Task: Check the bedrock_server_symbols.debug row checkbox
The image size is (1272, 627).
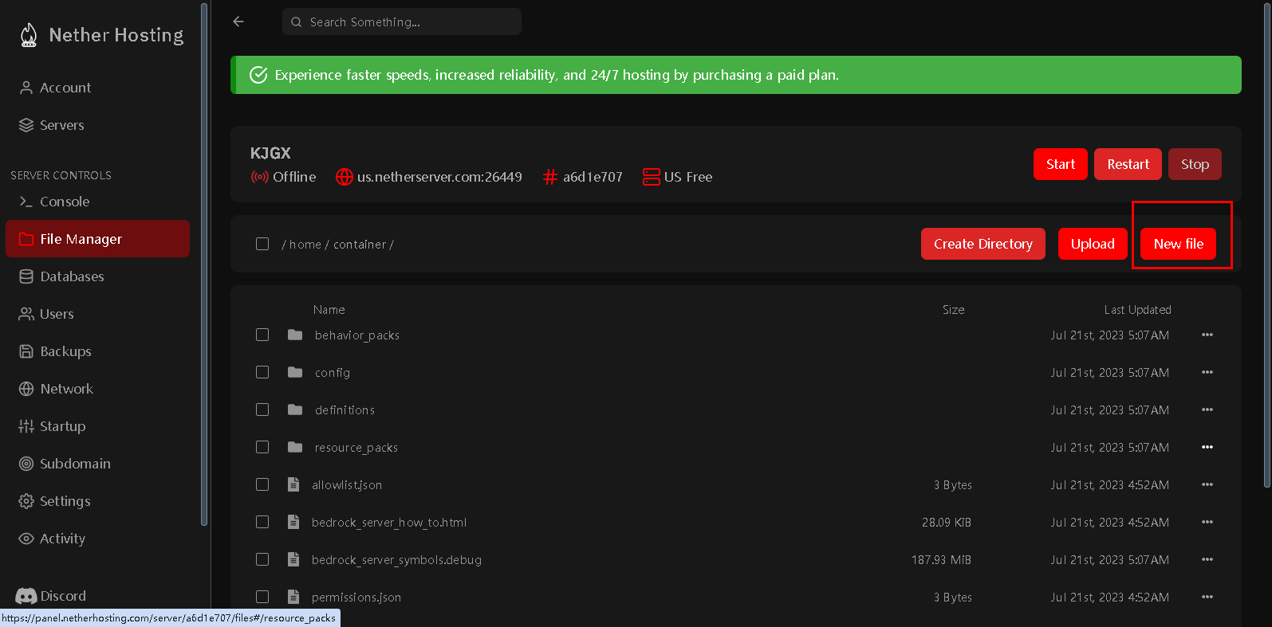Action: click(x=262, y=559)
